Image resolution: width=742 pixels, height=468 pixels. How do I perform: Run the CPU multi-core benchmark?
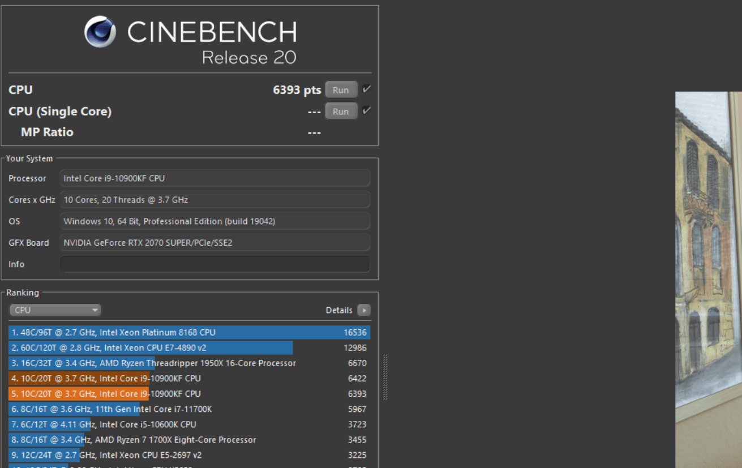[341, 90]
